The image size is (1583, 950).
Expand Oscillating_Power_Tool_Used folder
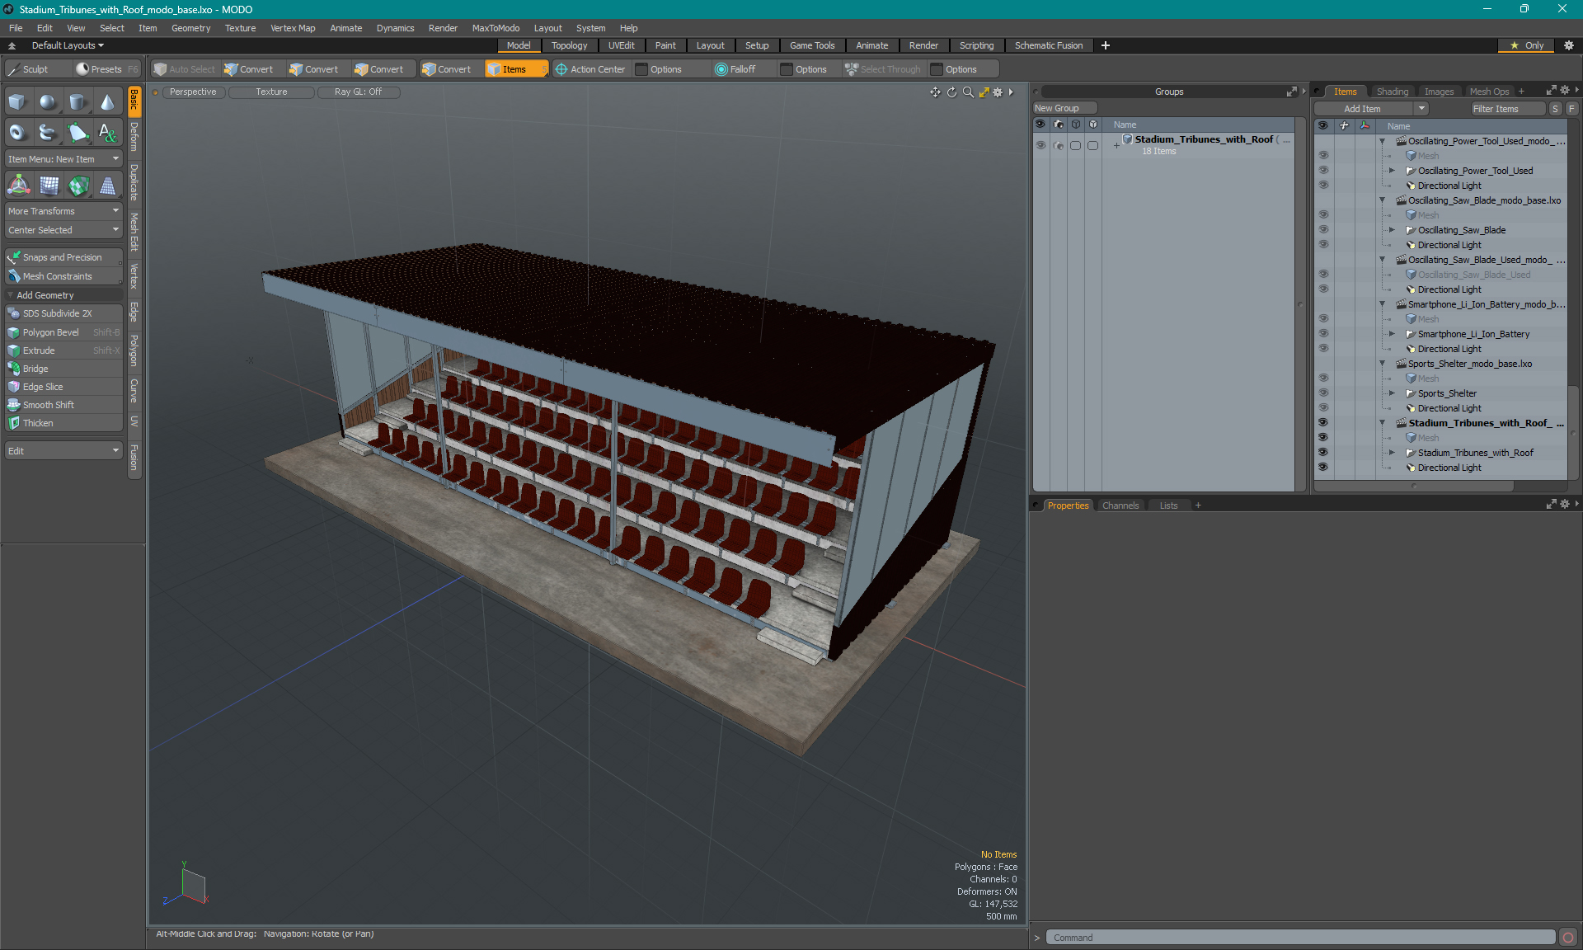(1393, 171)
